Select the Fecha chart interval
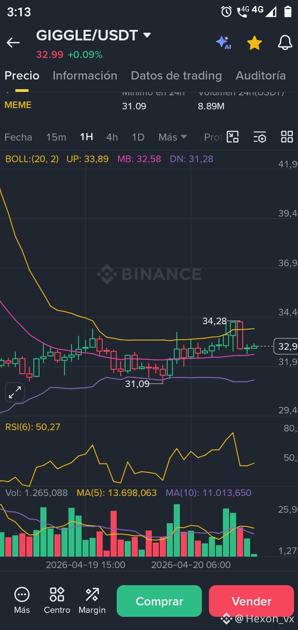The image size is (298, 630). click(x=18, y=137)
